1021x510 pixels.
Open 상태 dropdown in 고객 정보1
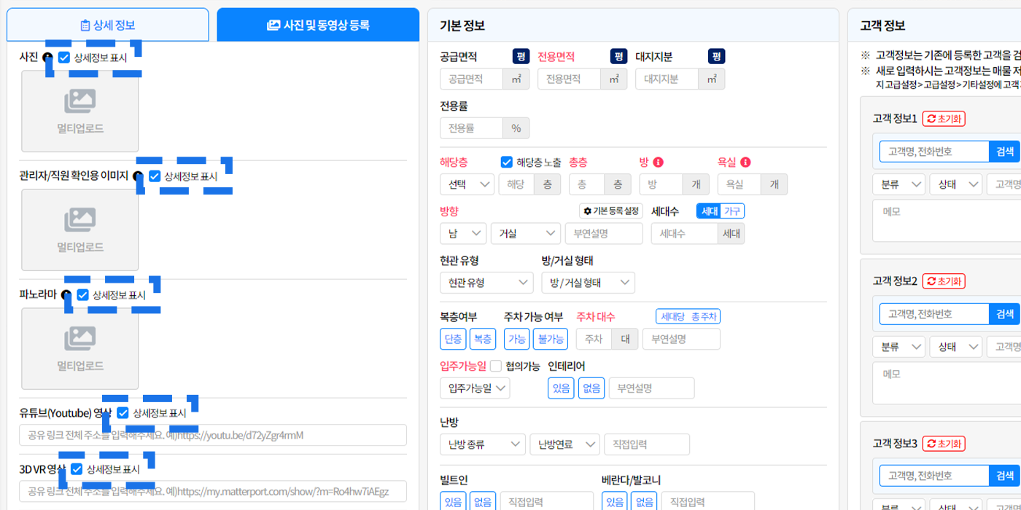[x=956, y=184]
